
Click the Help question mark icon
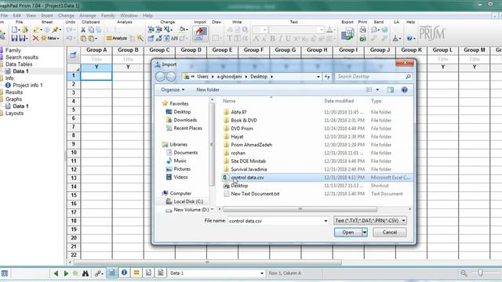409,38
